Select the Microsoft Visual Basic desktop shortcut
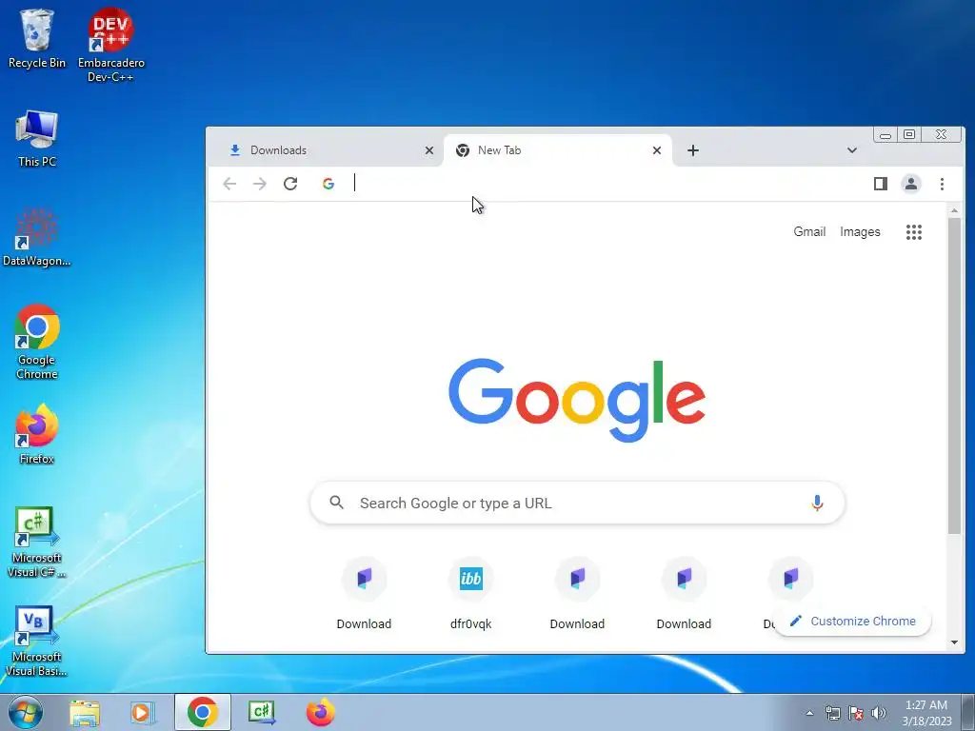Viewport: 975px width, 731px height. point(37,641)
